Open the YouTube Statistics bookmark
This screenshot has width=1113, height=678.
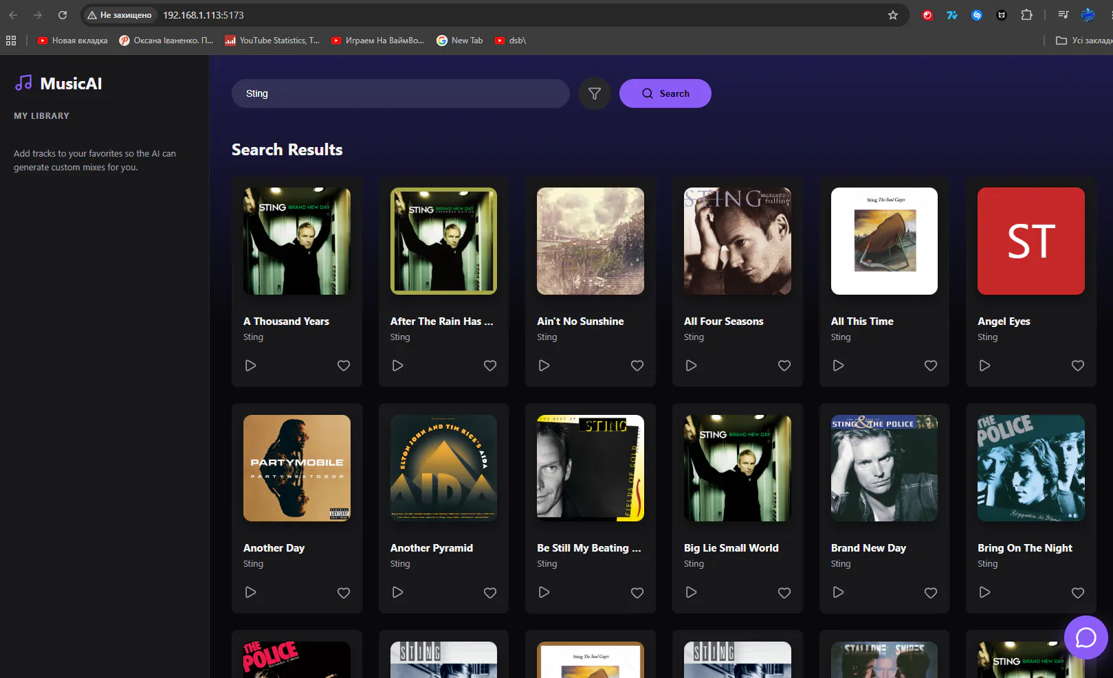pyautogui.click(x=272, y=41)
